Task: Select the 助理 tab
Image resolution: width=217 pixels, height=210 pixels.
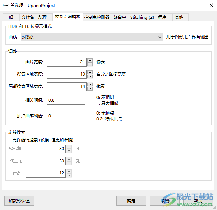Action: (44, 17)
